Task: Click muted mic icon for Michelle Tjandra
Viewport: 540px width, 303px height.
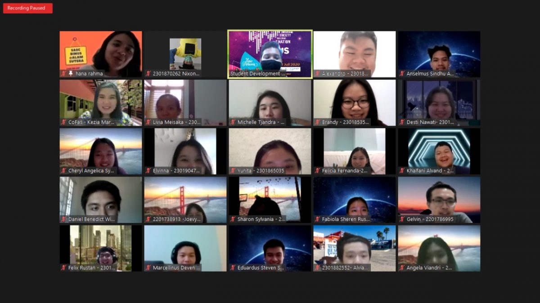Action: 233,122
